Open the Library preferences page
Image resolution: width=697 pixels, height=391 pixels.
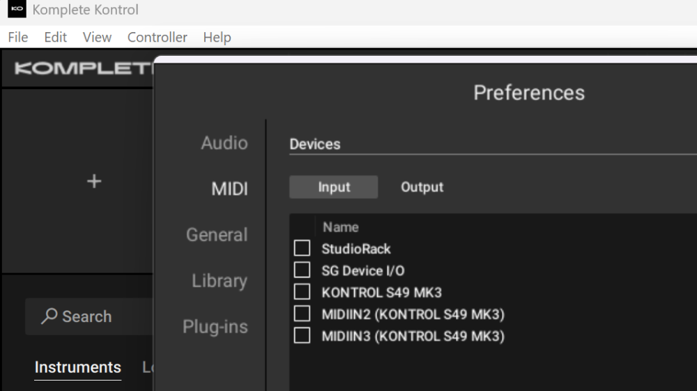tap(220, 281)
